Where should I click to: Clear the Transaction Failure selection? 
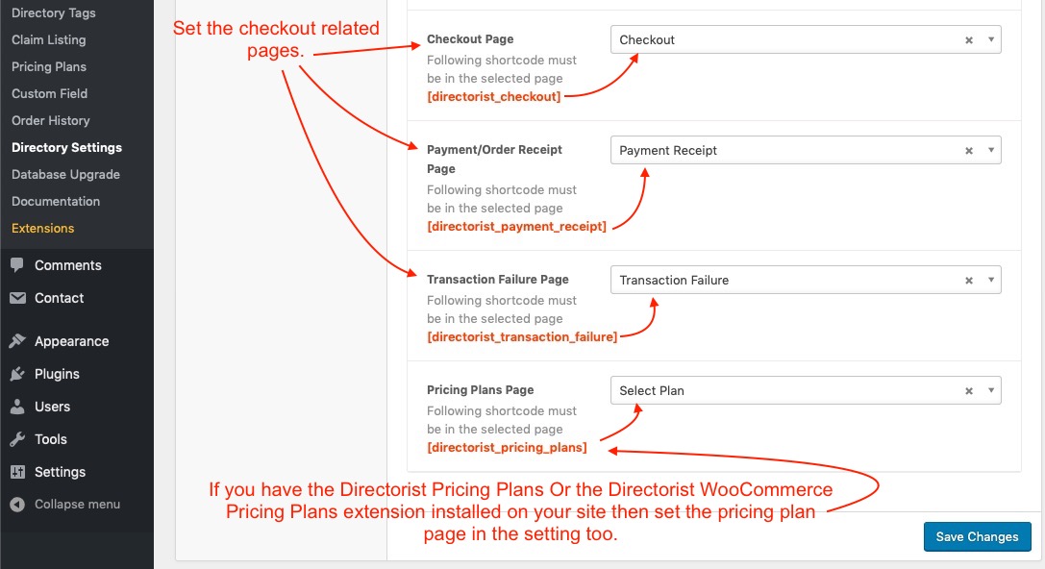[969, 281]
